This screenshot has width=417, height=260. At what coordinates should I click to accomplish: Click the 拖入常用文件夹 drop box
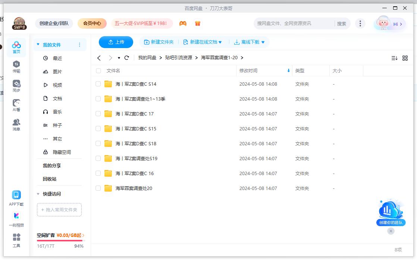click(59, 210)
